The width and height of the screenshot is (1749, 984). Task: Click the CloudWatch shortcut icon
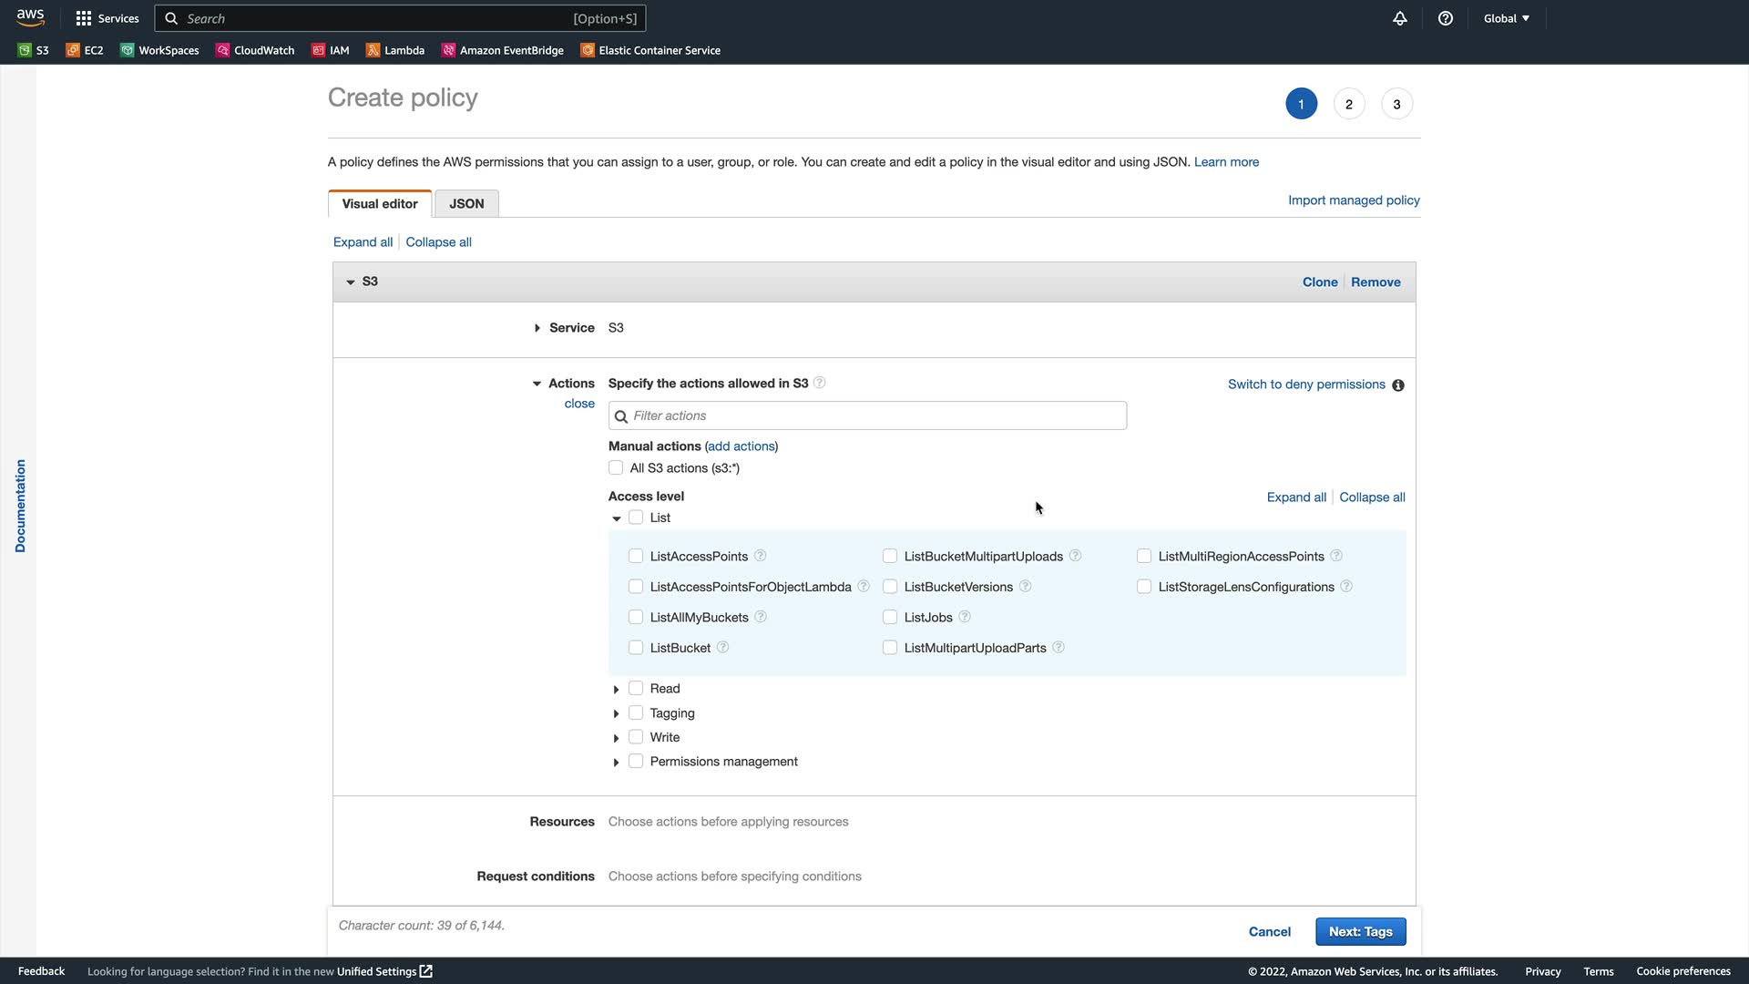click(222, 50)
